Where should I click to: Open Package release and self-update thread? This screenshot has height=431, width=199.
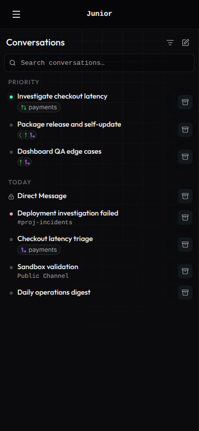[69, 125]
